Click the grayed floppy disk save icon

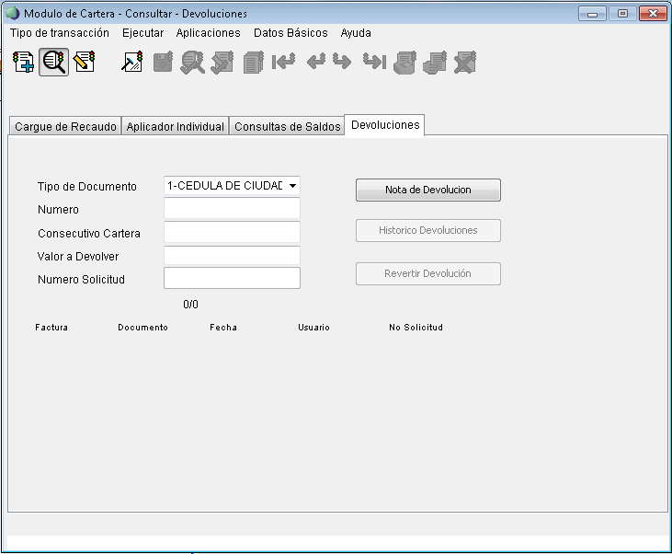point(163,63)
